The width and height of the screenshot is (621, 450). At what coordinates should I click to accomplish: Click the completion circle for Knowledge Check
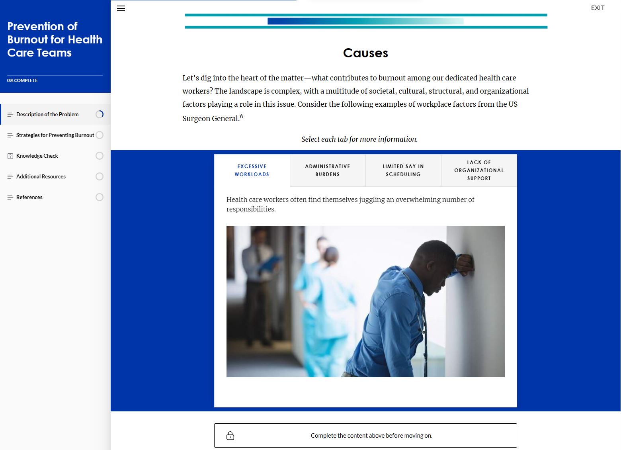[100, 156]
